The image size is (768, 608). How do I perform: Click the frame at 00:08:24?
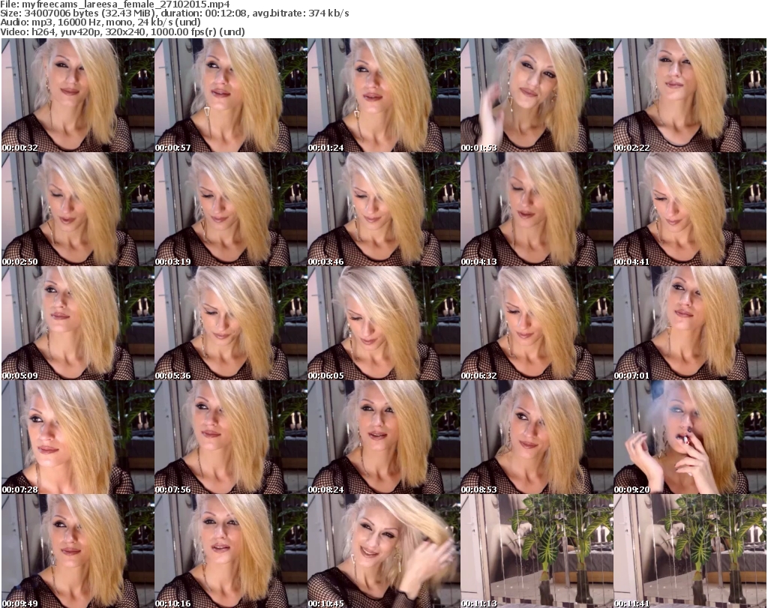[x=383, y=438]
